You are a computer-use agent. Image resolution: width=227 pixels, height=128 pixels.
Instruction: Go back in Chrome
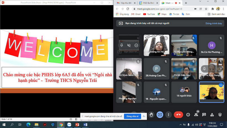tap(117, 9)
